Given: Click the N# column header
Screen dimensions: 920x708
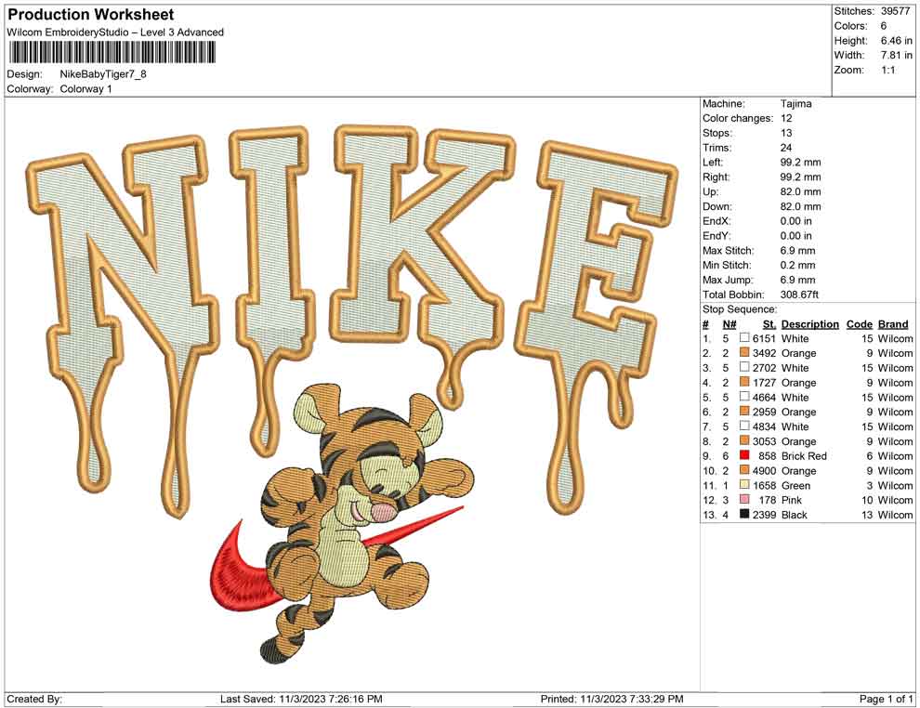Looking at the screenshot, I should (729, 323).
